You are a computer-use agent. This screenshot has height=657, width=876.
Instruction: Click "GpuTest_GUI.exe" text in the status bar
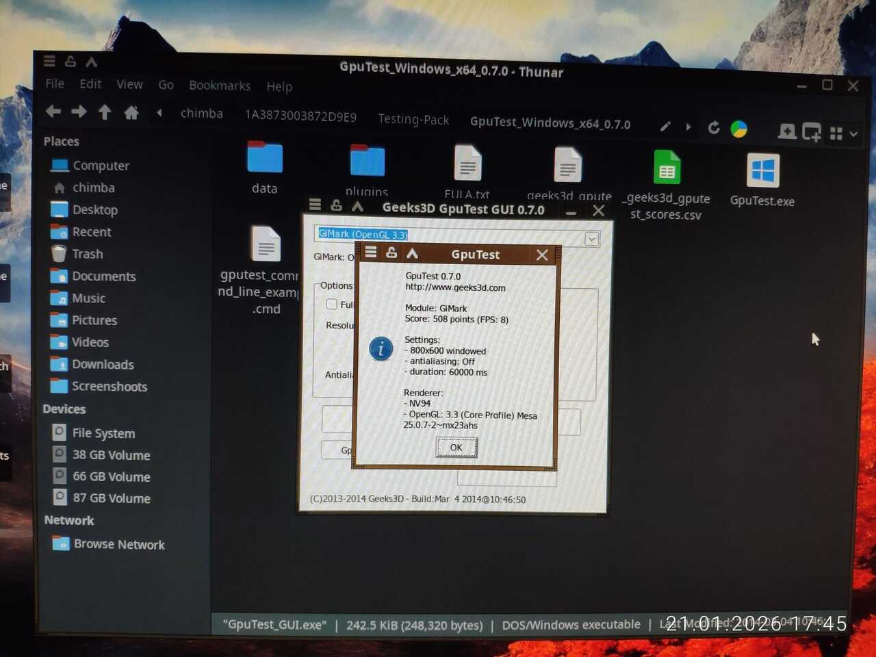[x=274, y=624]
